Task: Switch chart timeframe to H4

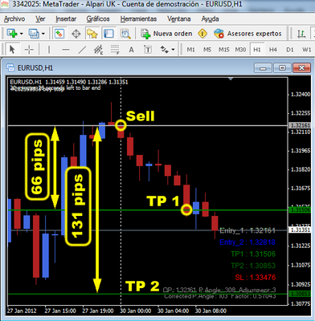Action: pos(273,50)
